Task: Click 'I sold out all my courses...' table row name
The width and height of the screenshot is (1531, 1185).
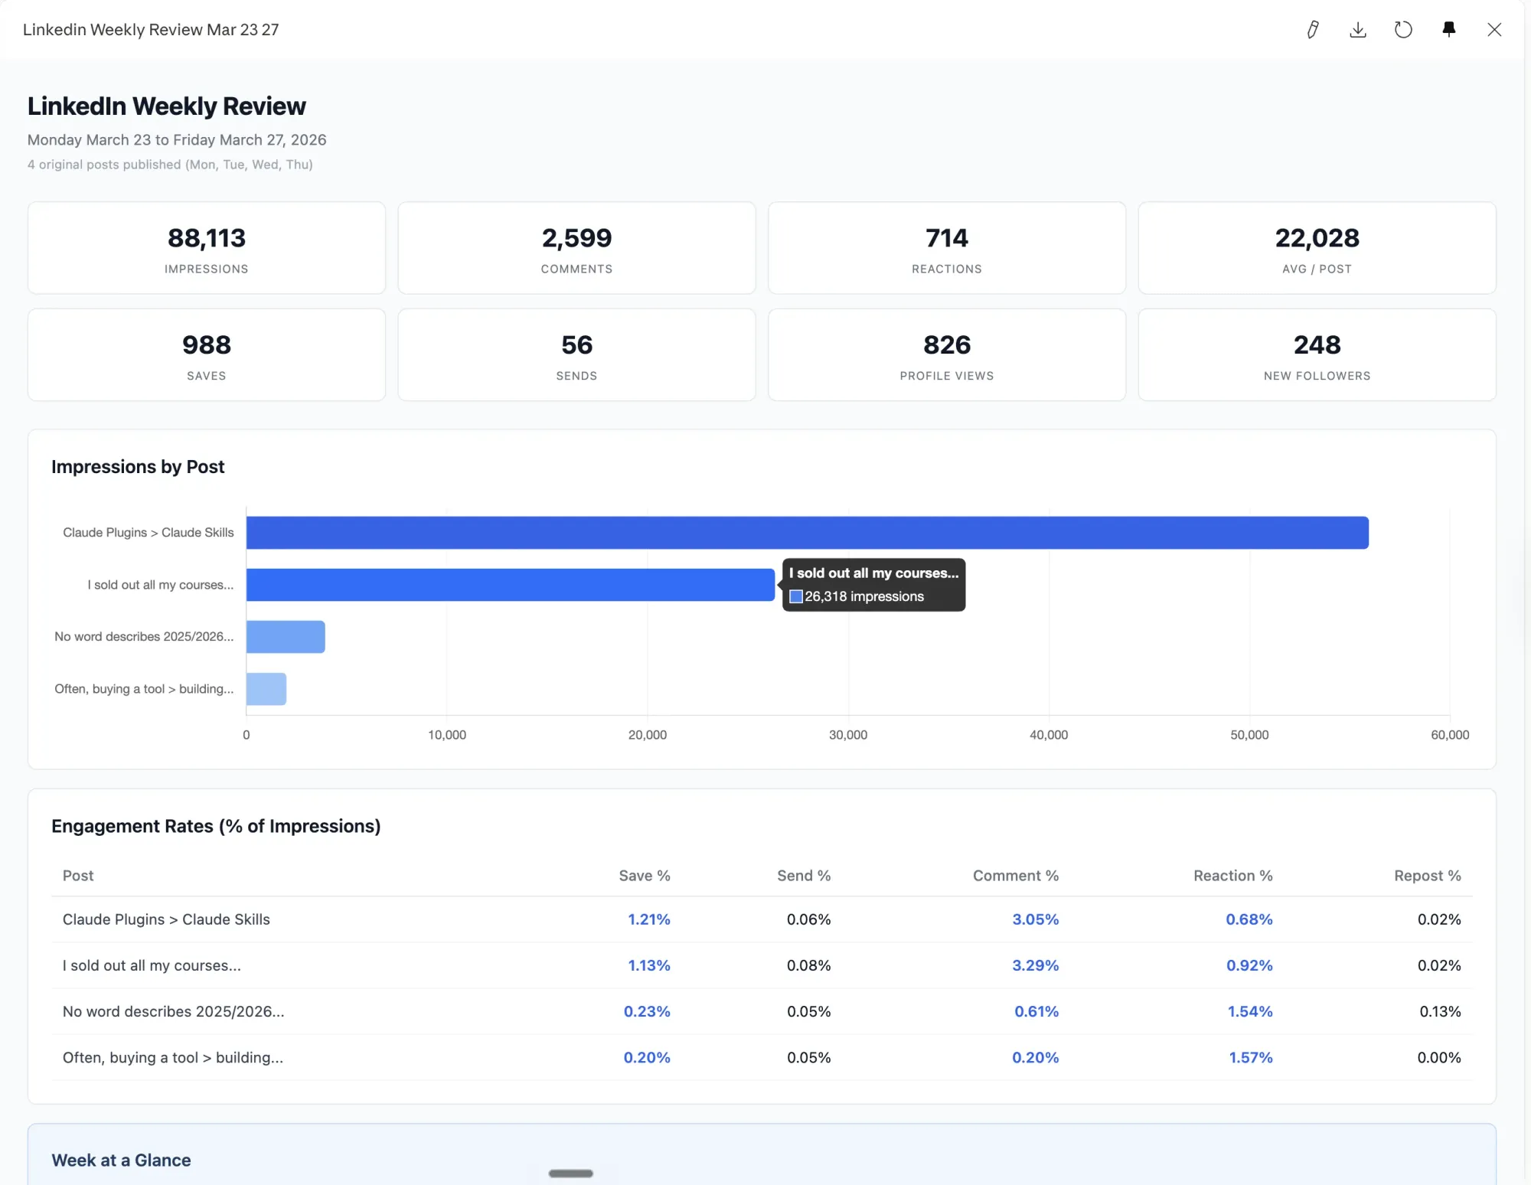Action: click(152, 965)
